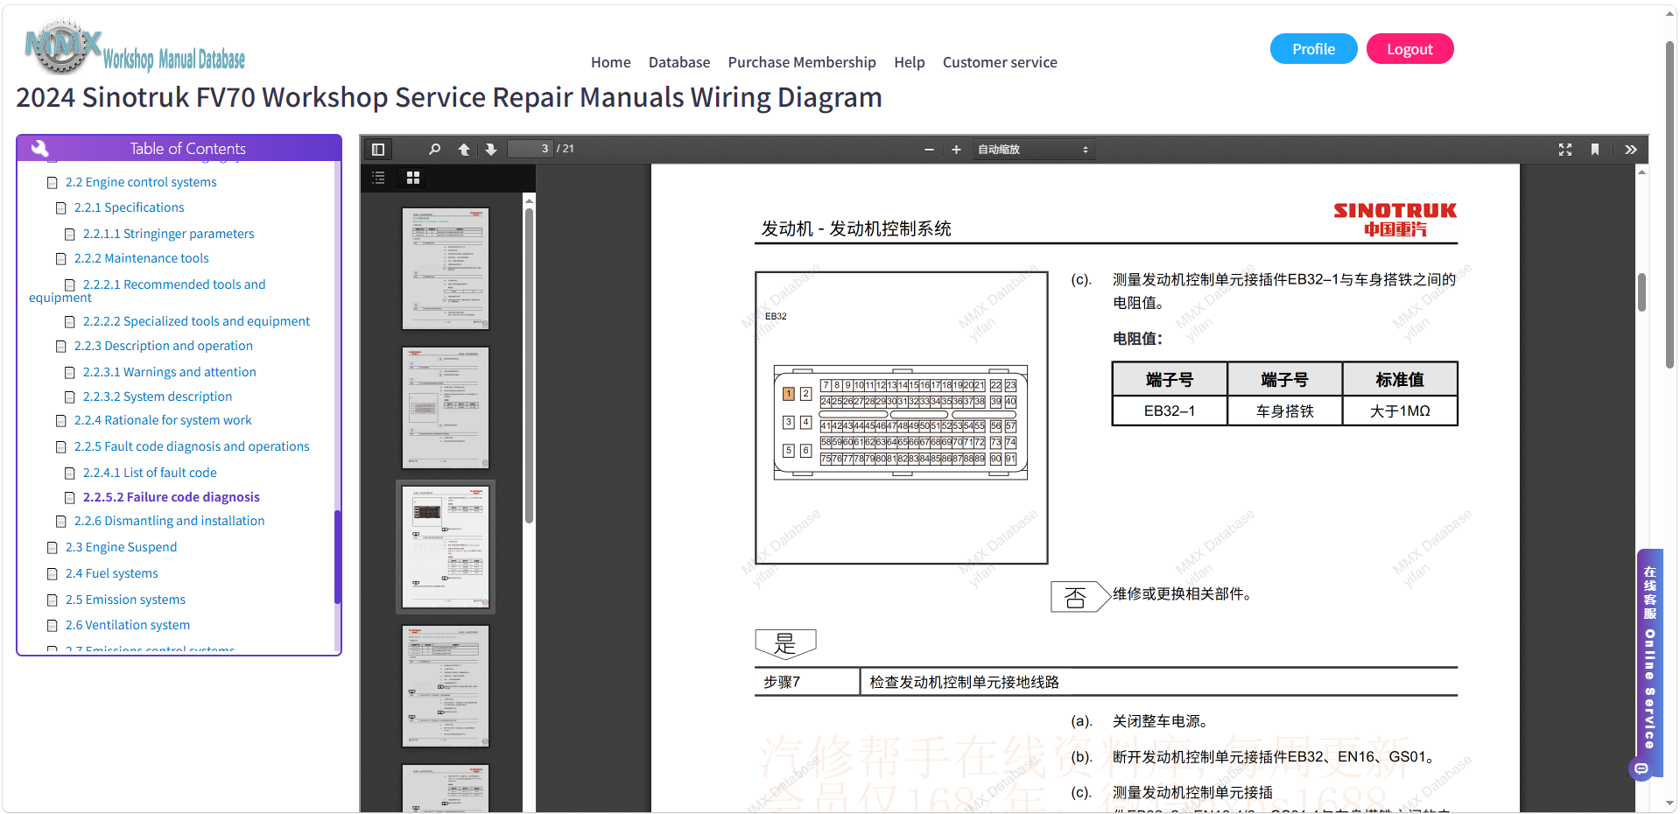Select 2.2.5.2 Failure code diagnosis entry
1680x814 pixels.
pyautogui.click(x=172, y=497)
